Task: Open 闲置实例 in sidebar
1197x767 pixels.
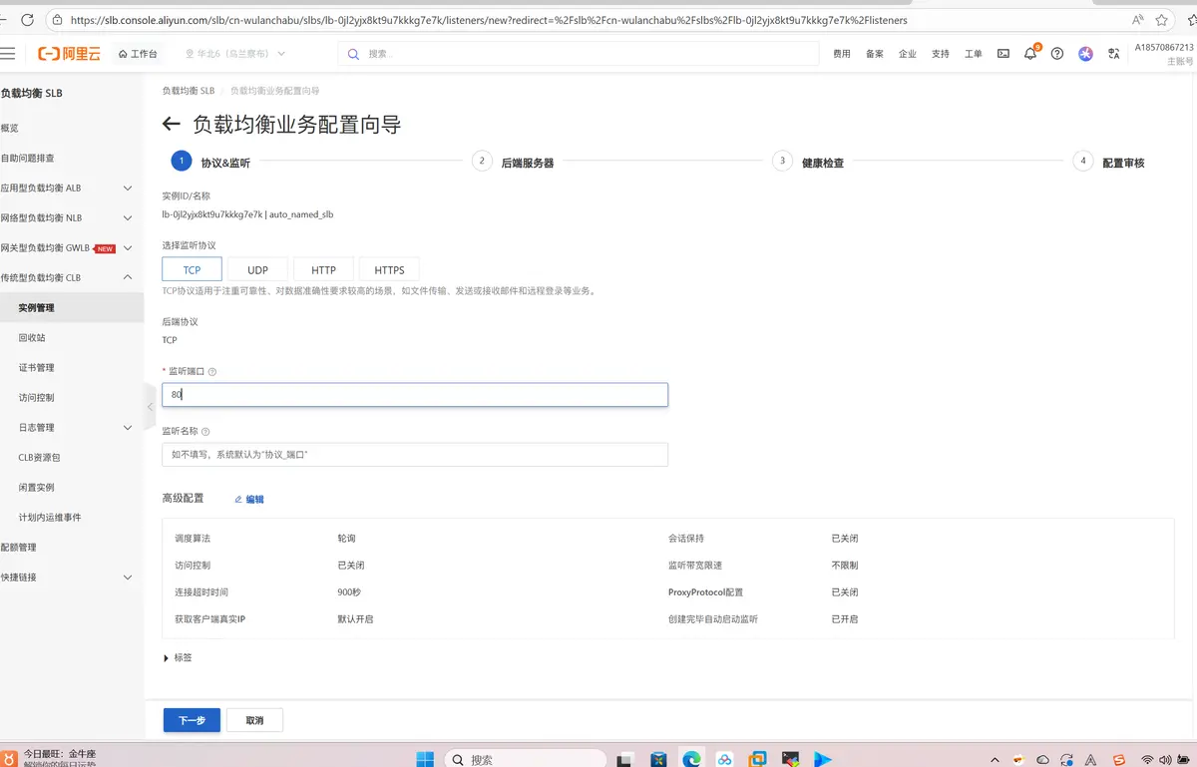Action: [x=36, y=487]
